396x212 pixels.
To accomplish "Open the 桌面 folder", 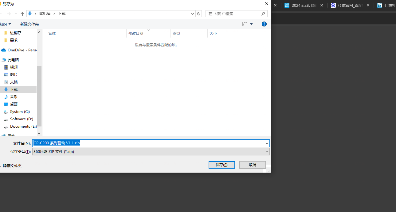I will click(x=14, y=104).
